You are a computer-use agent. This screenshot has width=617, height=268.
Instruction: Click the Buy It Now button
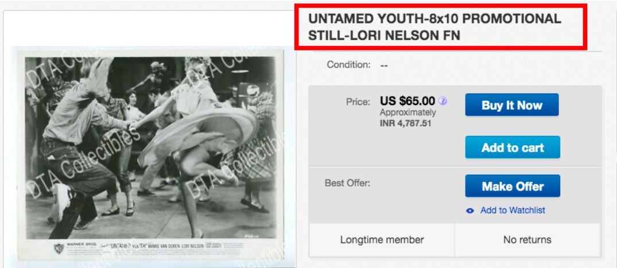(x=511, y=105)
